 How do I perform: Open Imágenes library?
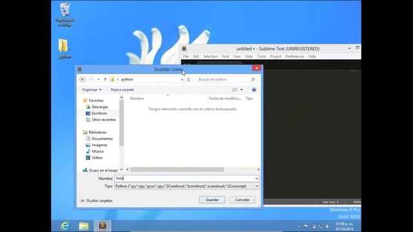[97, 145]
